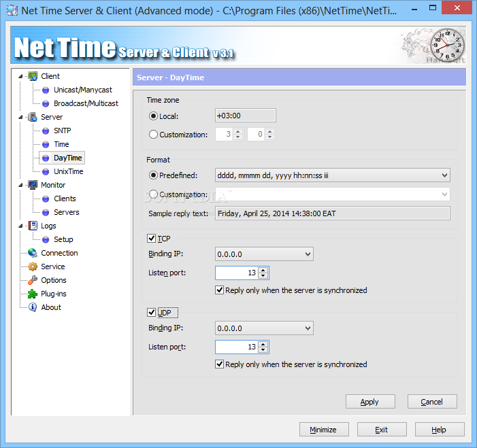
Task: Click the Service gear icon
Action: pos(33,266)
